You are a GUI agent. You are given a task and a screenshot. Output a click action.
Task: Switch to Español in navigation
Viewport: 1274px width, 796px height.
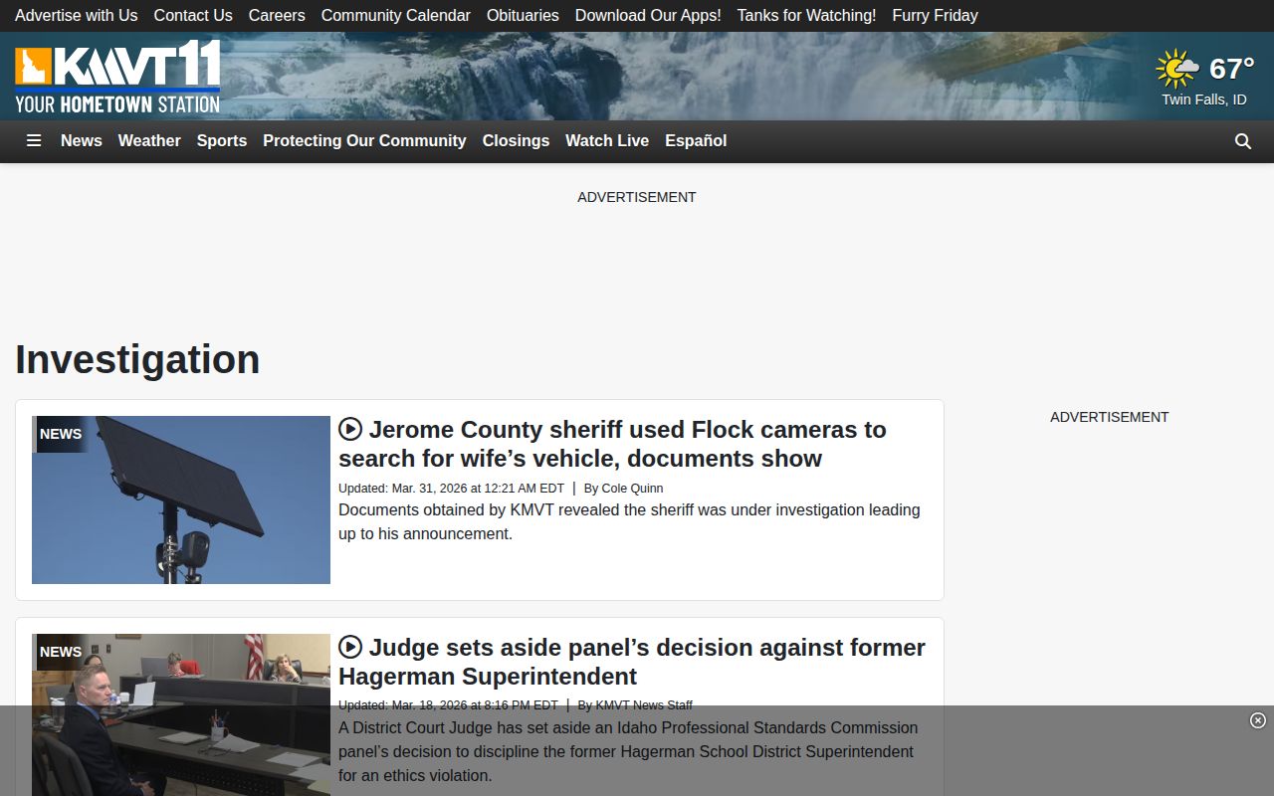[x=696, y=141]
